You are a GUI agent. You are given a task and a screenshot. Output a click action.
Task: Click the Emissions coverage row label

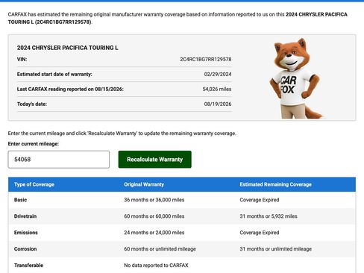coord(26,233)
